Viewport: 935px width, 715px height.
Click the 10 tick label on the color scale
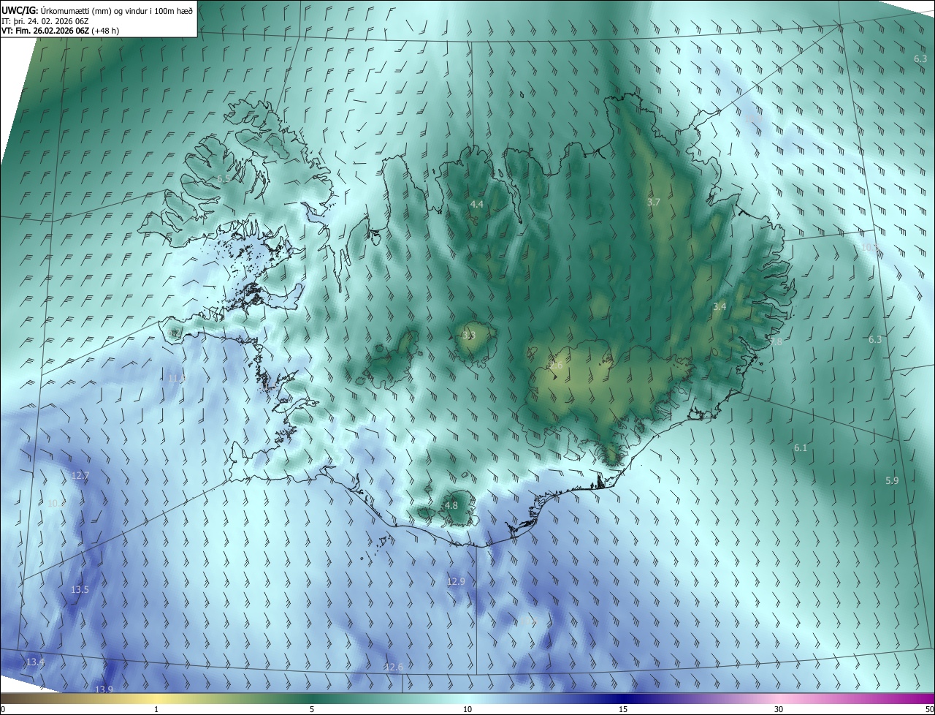467,709
